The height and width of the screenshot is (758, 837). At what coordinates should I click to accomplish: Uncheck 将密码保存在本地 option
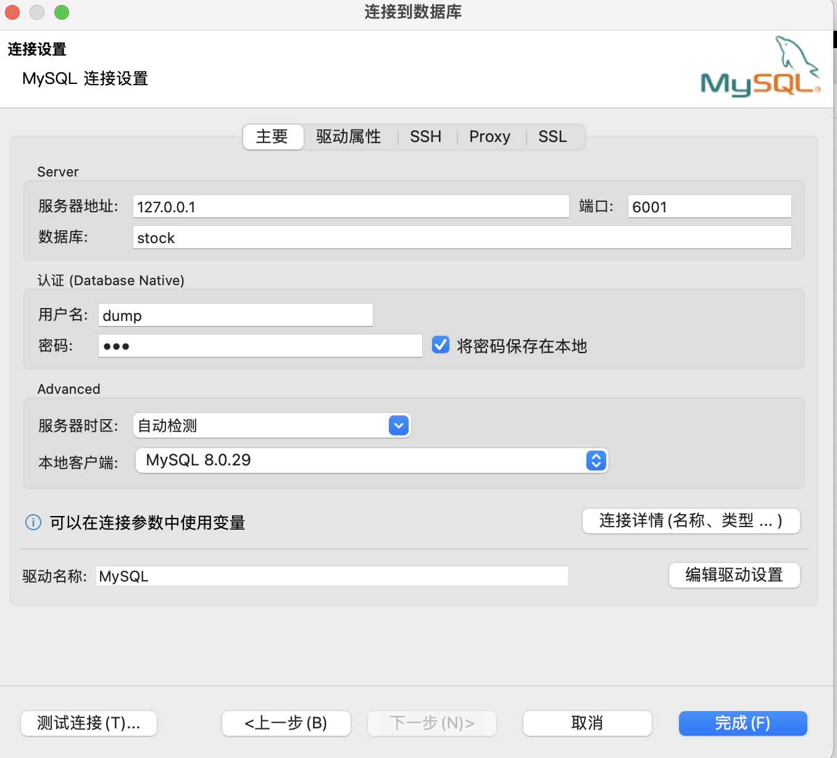(x=440, y=344)
